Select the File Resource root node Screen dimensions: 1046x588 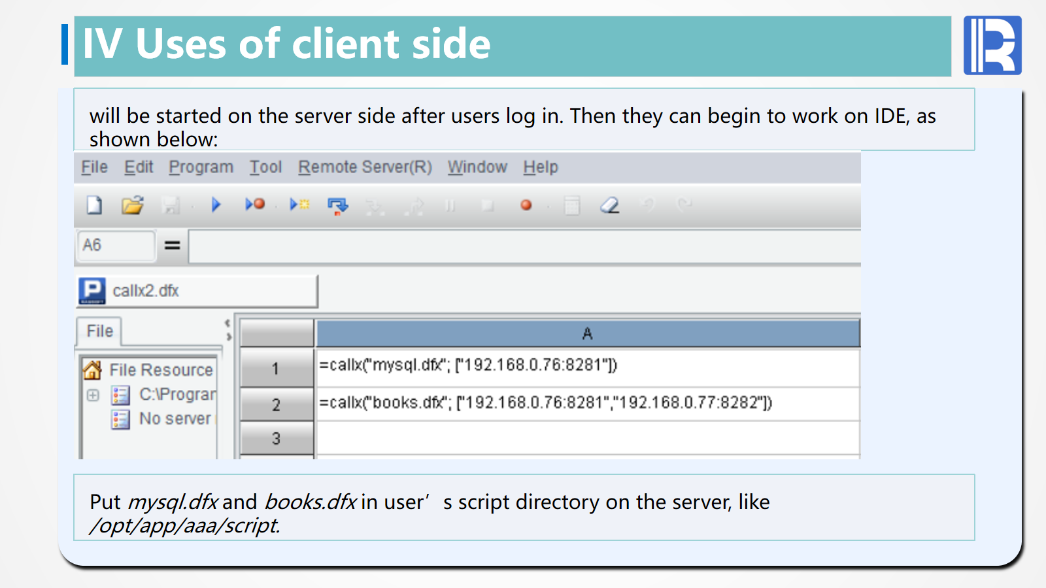coord(161,370)
